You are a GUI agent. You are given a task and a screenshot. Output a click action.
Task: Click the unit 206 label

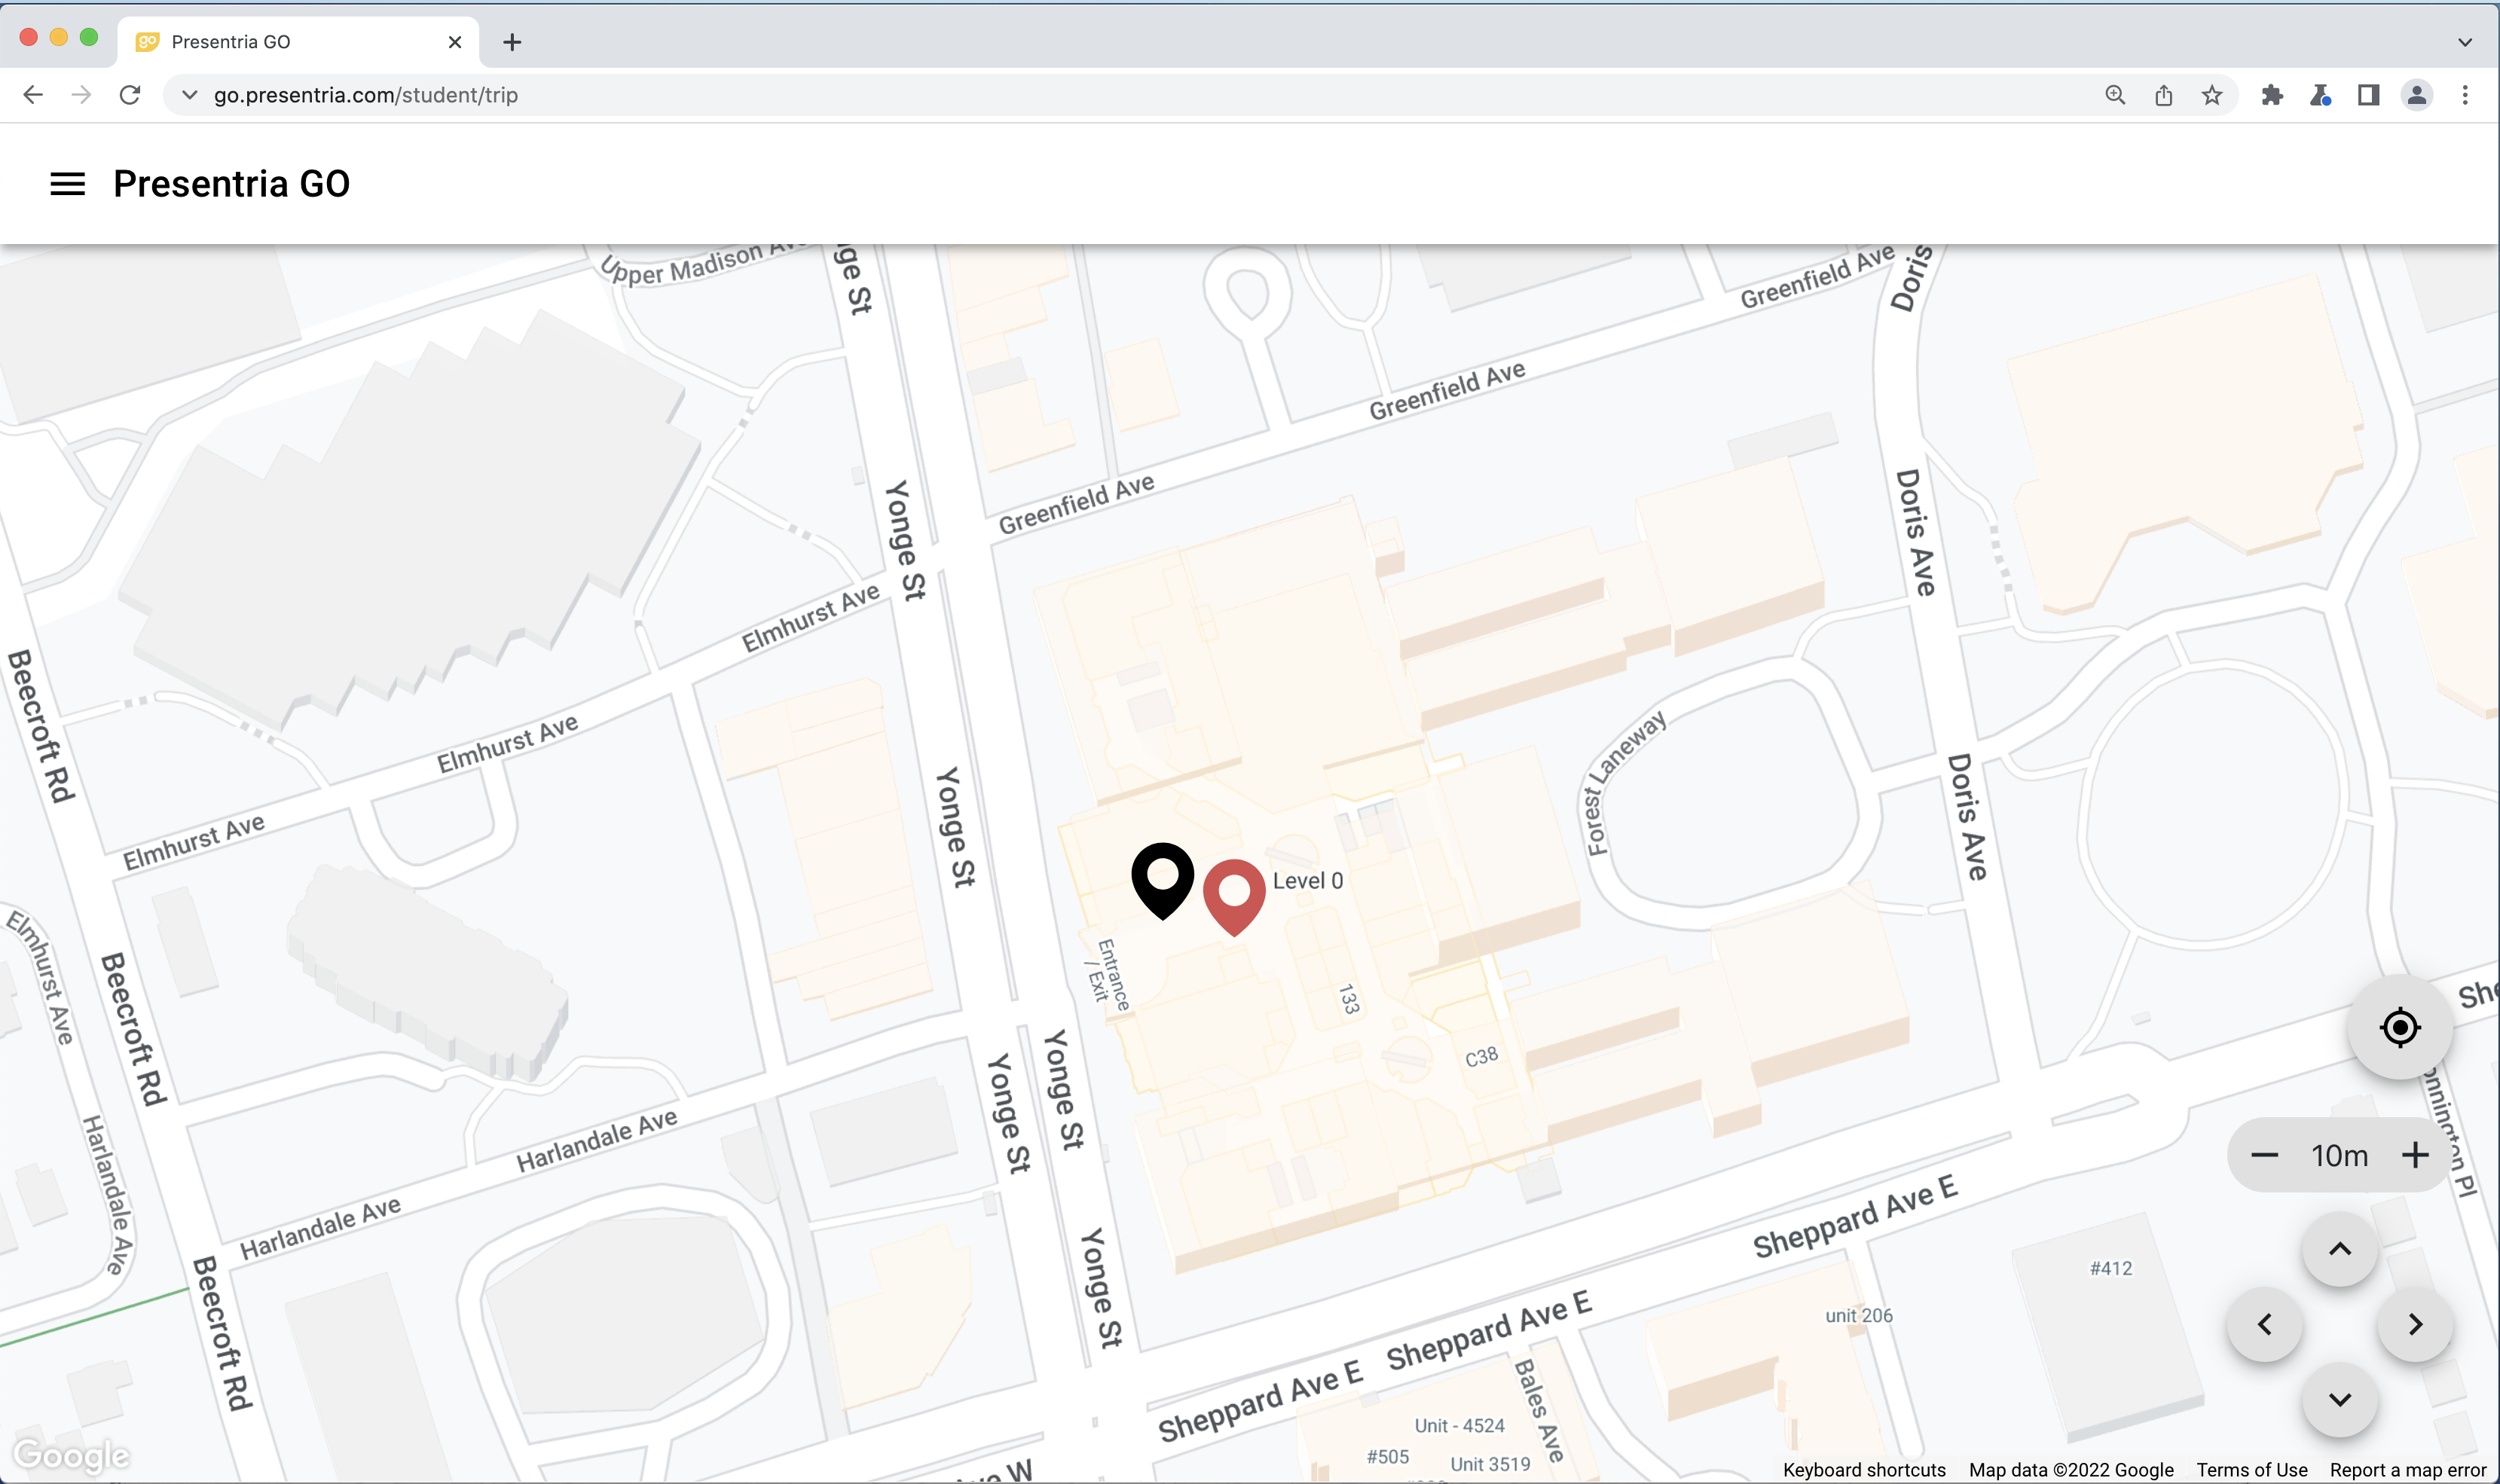pyautogui.click(x=1859, y=1315)
